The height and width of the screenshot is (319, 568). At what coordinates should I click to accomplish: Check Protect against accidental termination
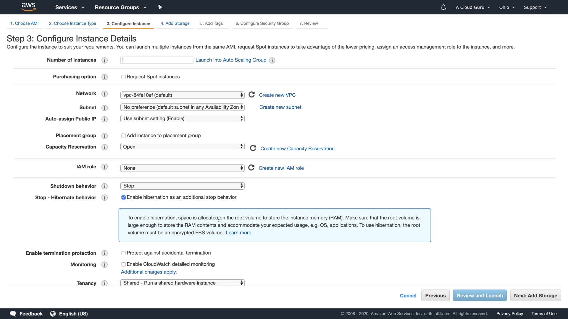point(123,253)
